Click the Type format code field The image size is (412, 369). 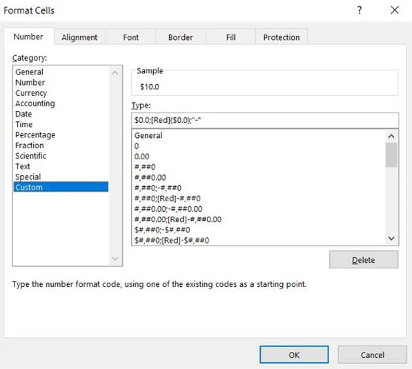(265, 120)
